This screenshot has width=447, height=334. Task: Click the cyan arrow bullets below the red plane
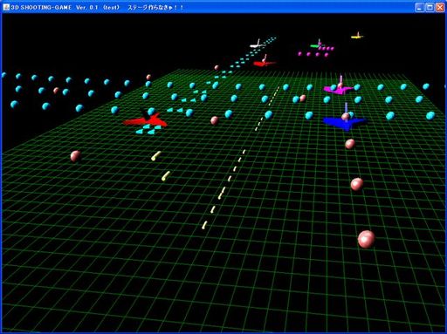148,130
